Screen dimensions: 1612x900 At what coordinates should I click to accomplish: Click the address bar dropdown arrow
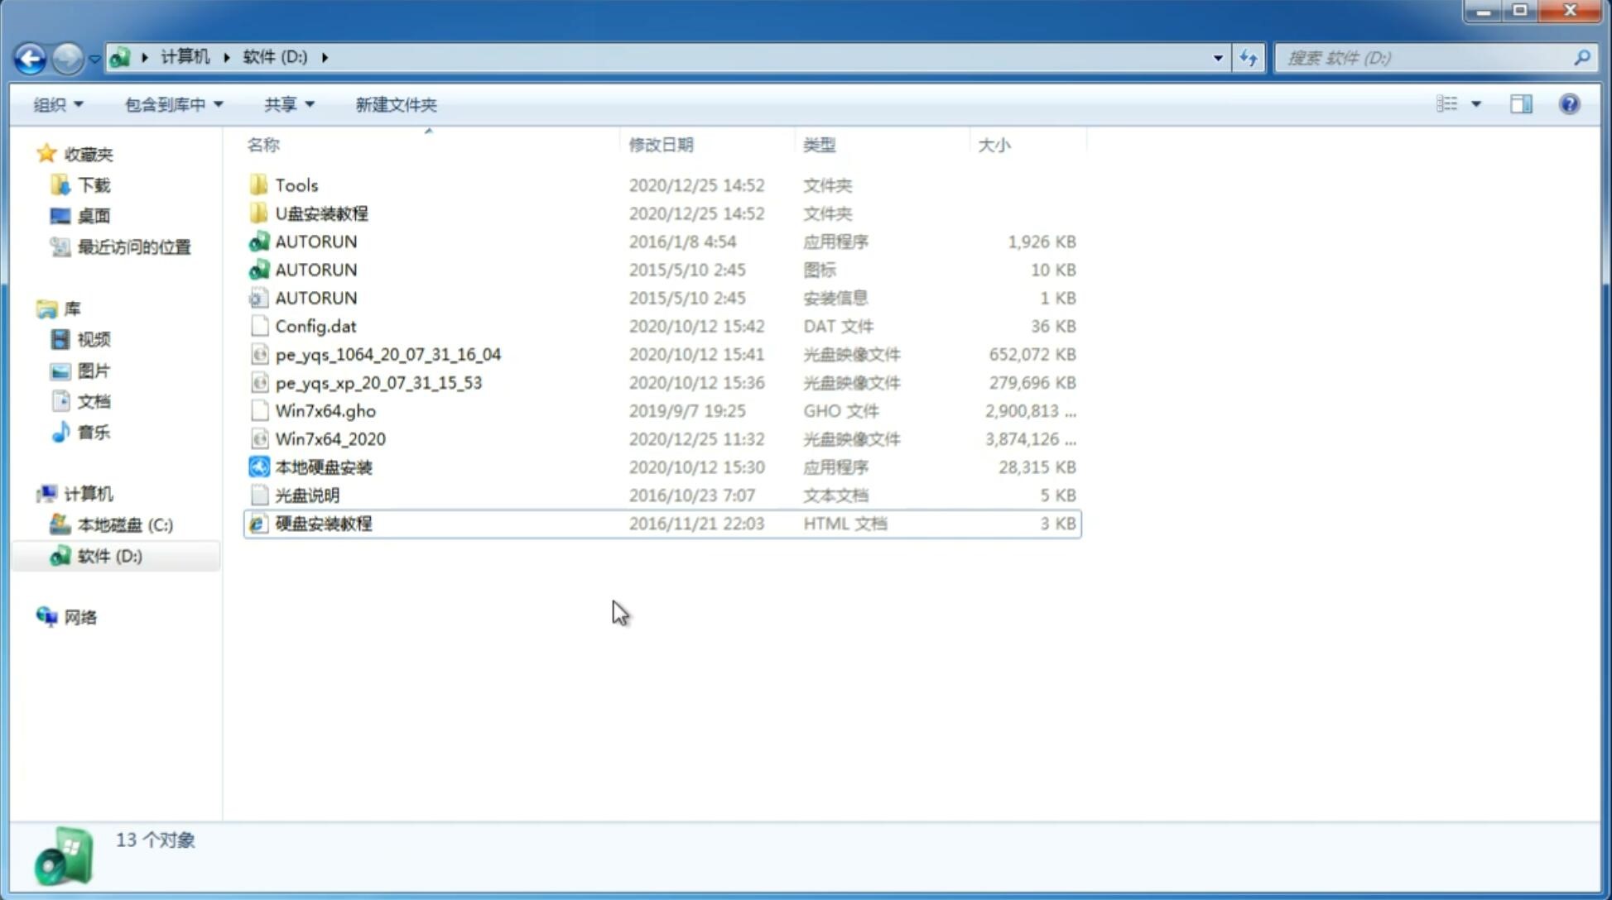1218,56
